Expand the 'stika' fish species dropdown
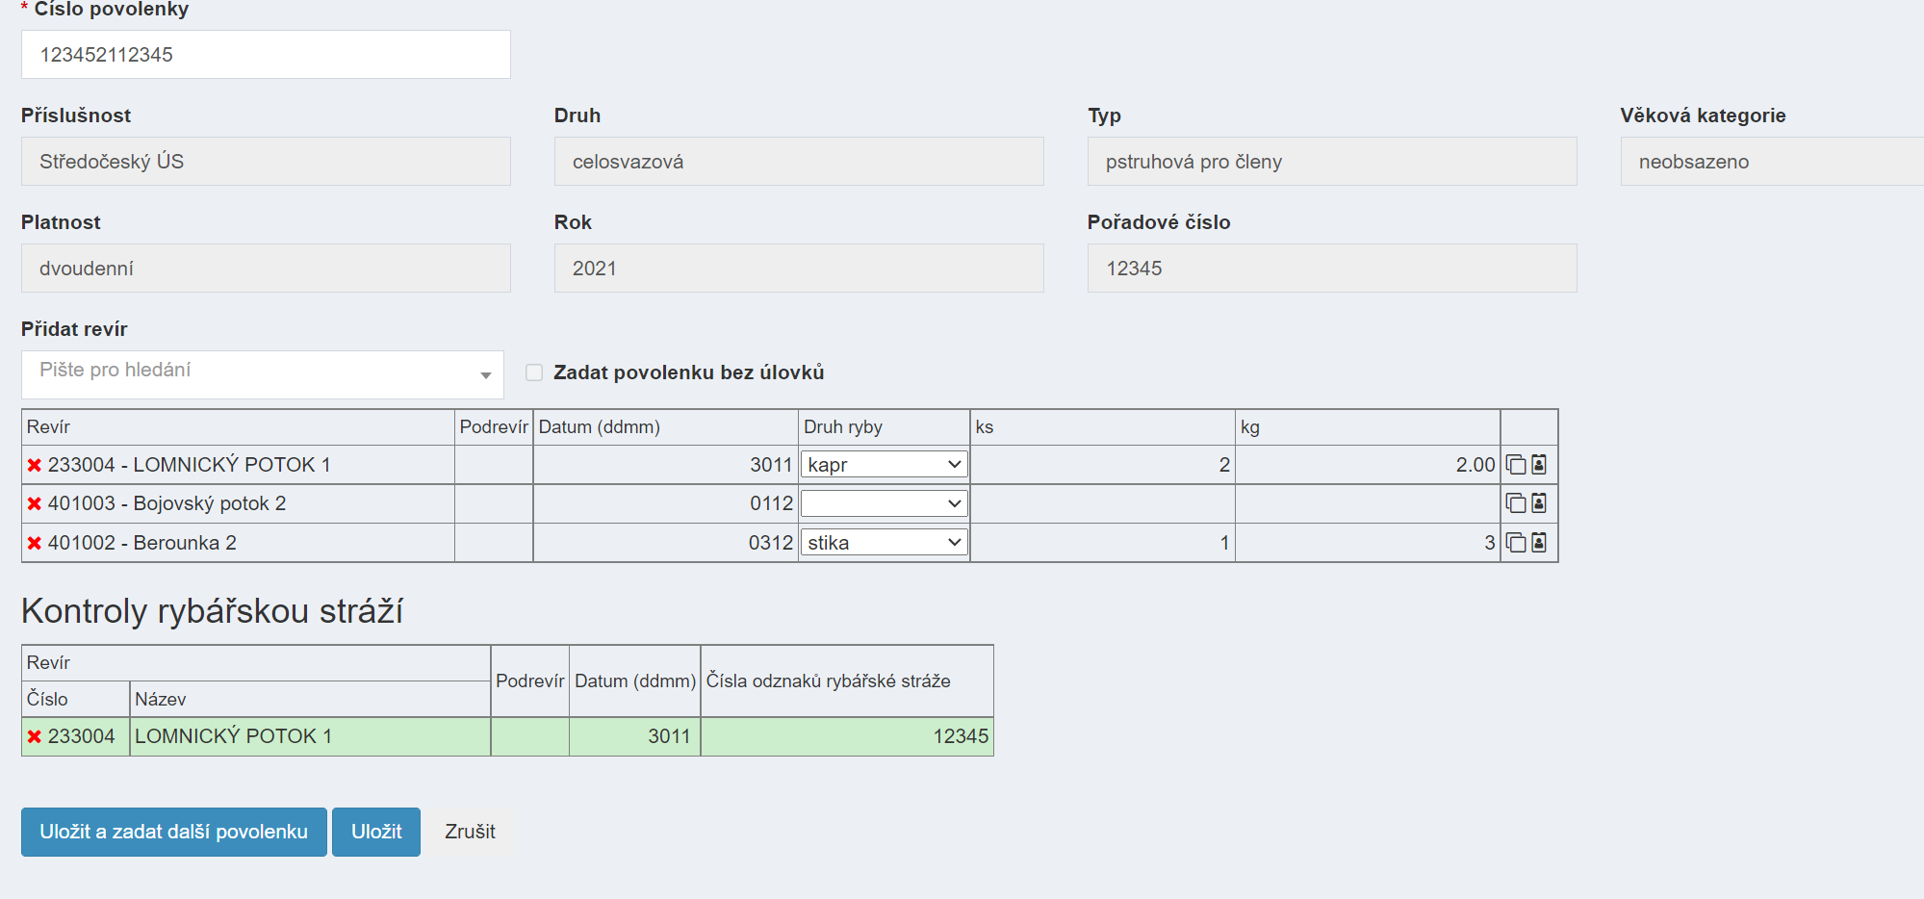 point(884,543)
